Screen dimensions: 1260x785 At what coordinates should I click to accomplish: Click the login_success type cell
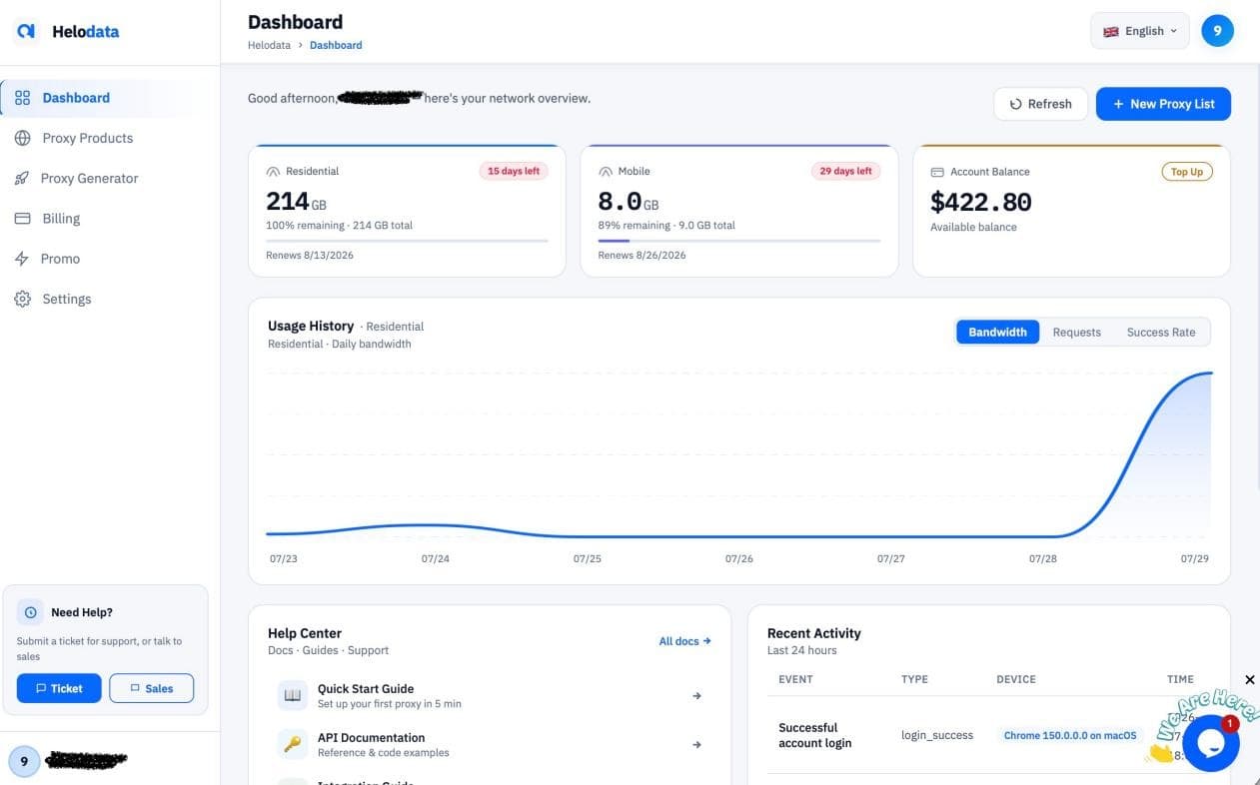pos(937,735)
